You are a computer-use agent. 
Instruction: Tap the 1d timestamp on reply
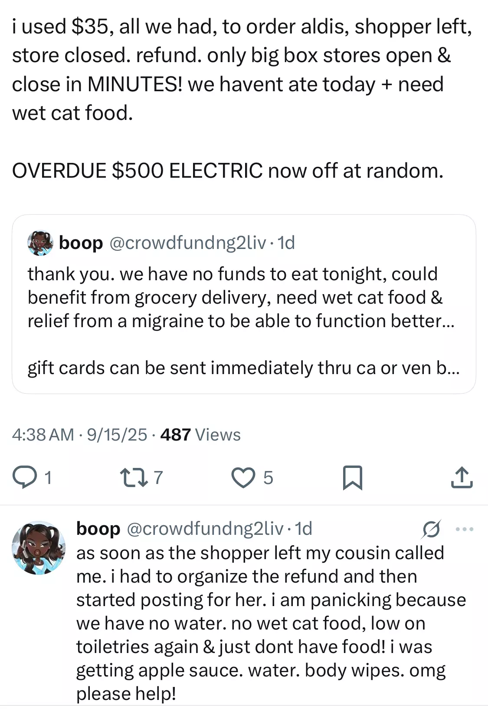[304, 529]
